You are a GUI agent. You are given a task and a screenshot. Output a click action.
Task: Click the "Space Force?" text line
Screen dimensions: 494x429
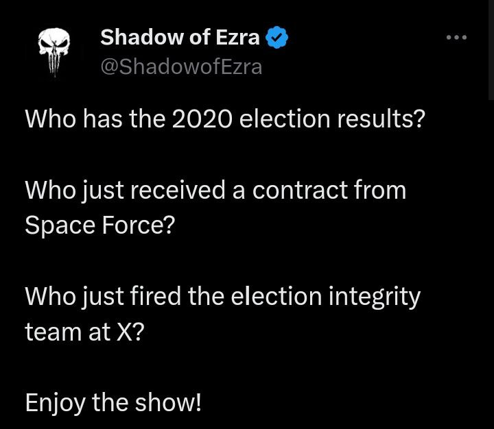[100, 225]
